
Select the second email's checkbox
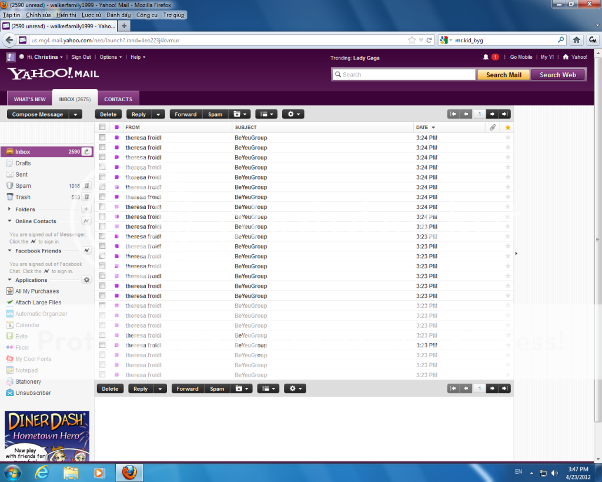tap(102, 148)
